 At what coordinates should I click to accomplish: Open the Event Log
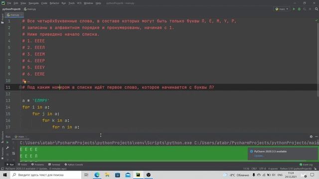pos(306,165)
